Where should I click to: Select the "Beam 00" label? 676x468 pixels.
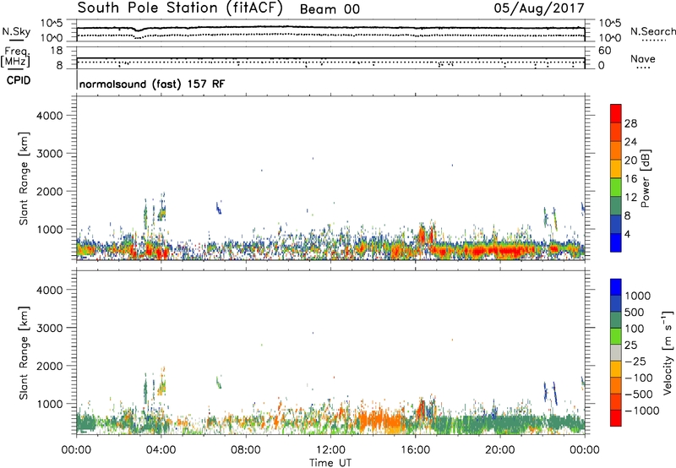[x=330, y=9]
